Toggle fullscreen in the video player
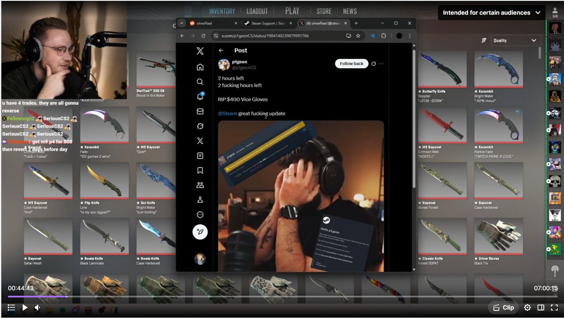This screenshot has height=318, width=564. click(554, 308)
